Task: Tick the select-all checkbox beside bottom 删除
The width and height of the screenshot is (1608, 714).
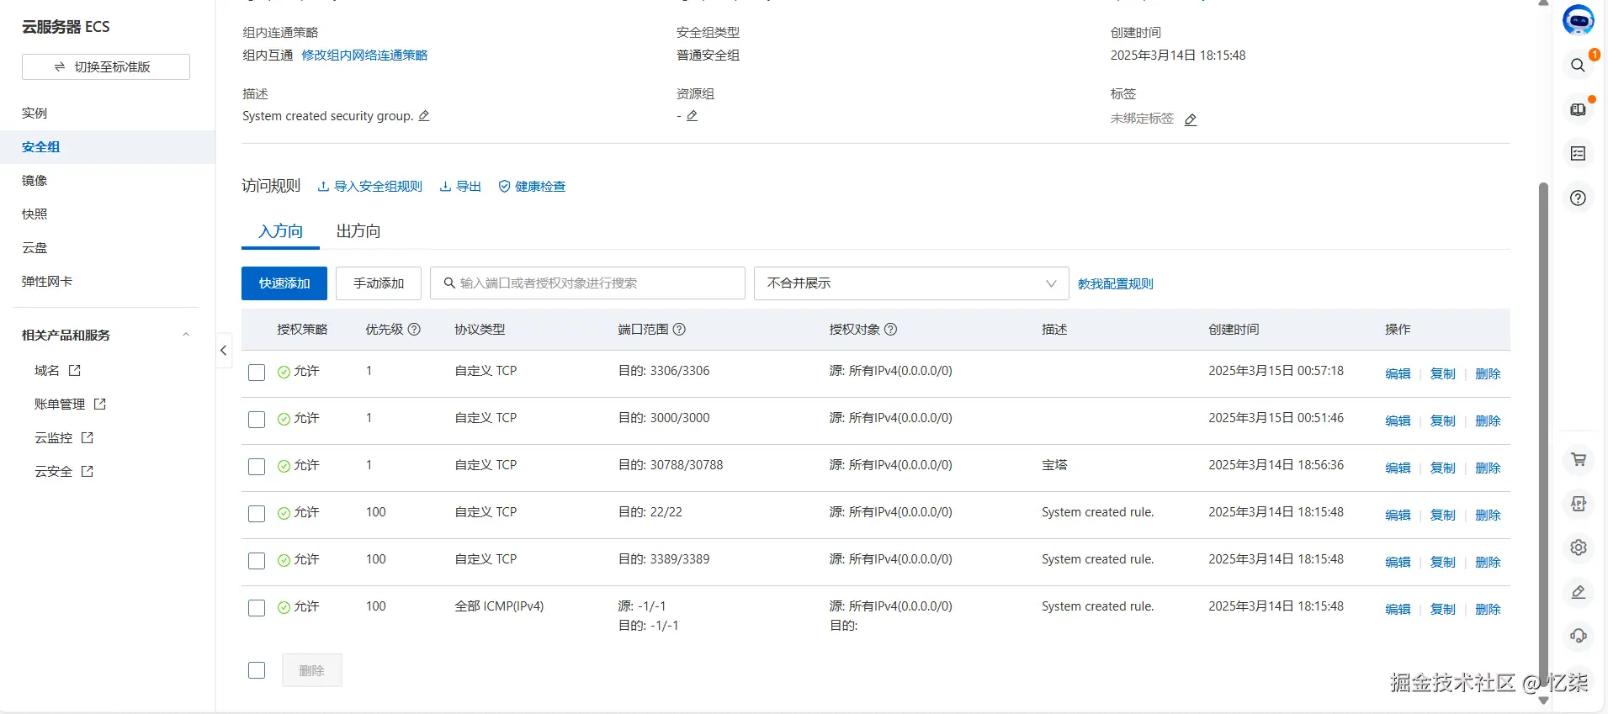Action: (x=257, y=670)
